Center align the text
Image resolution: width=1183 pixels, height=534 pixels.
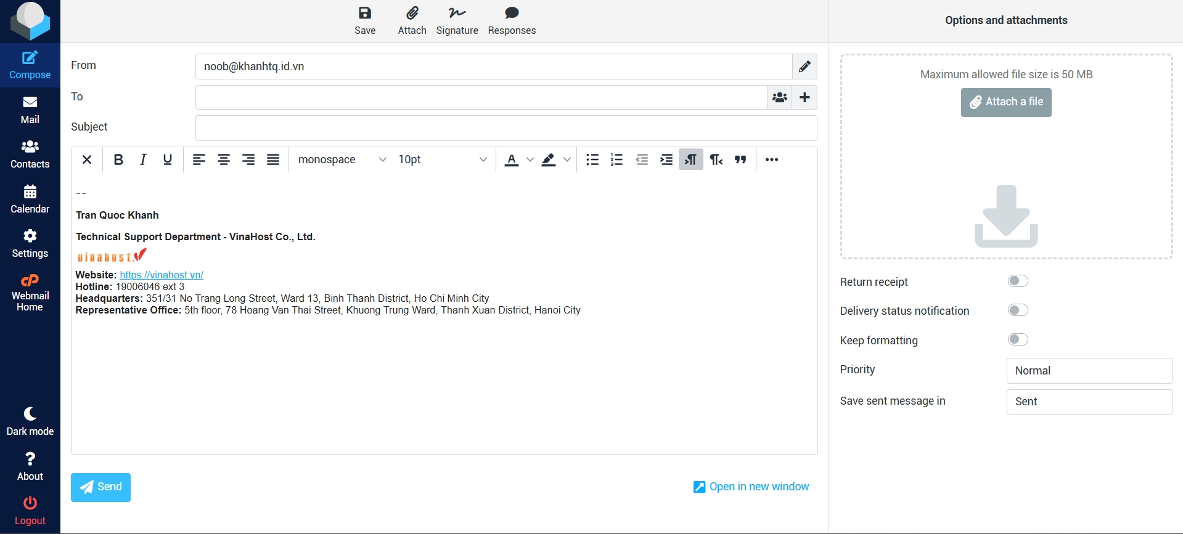click(x=224, y=160)
